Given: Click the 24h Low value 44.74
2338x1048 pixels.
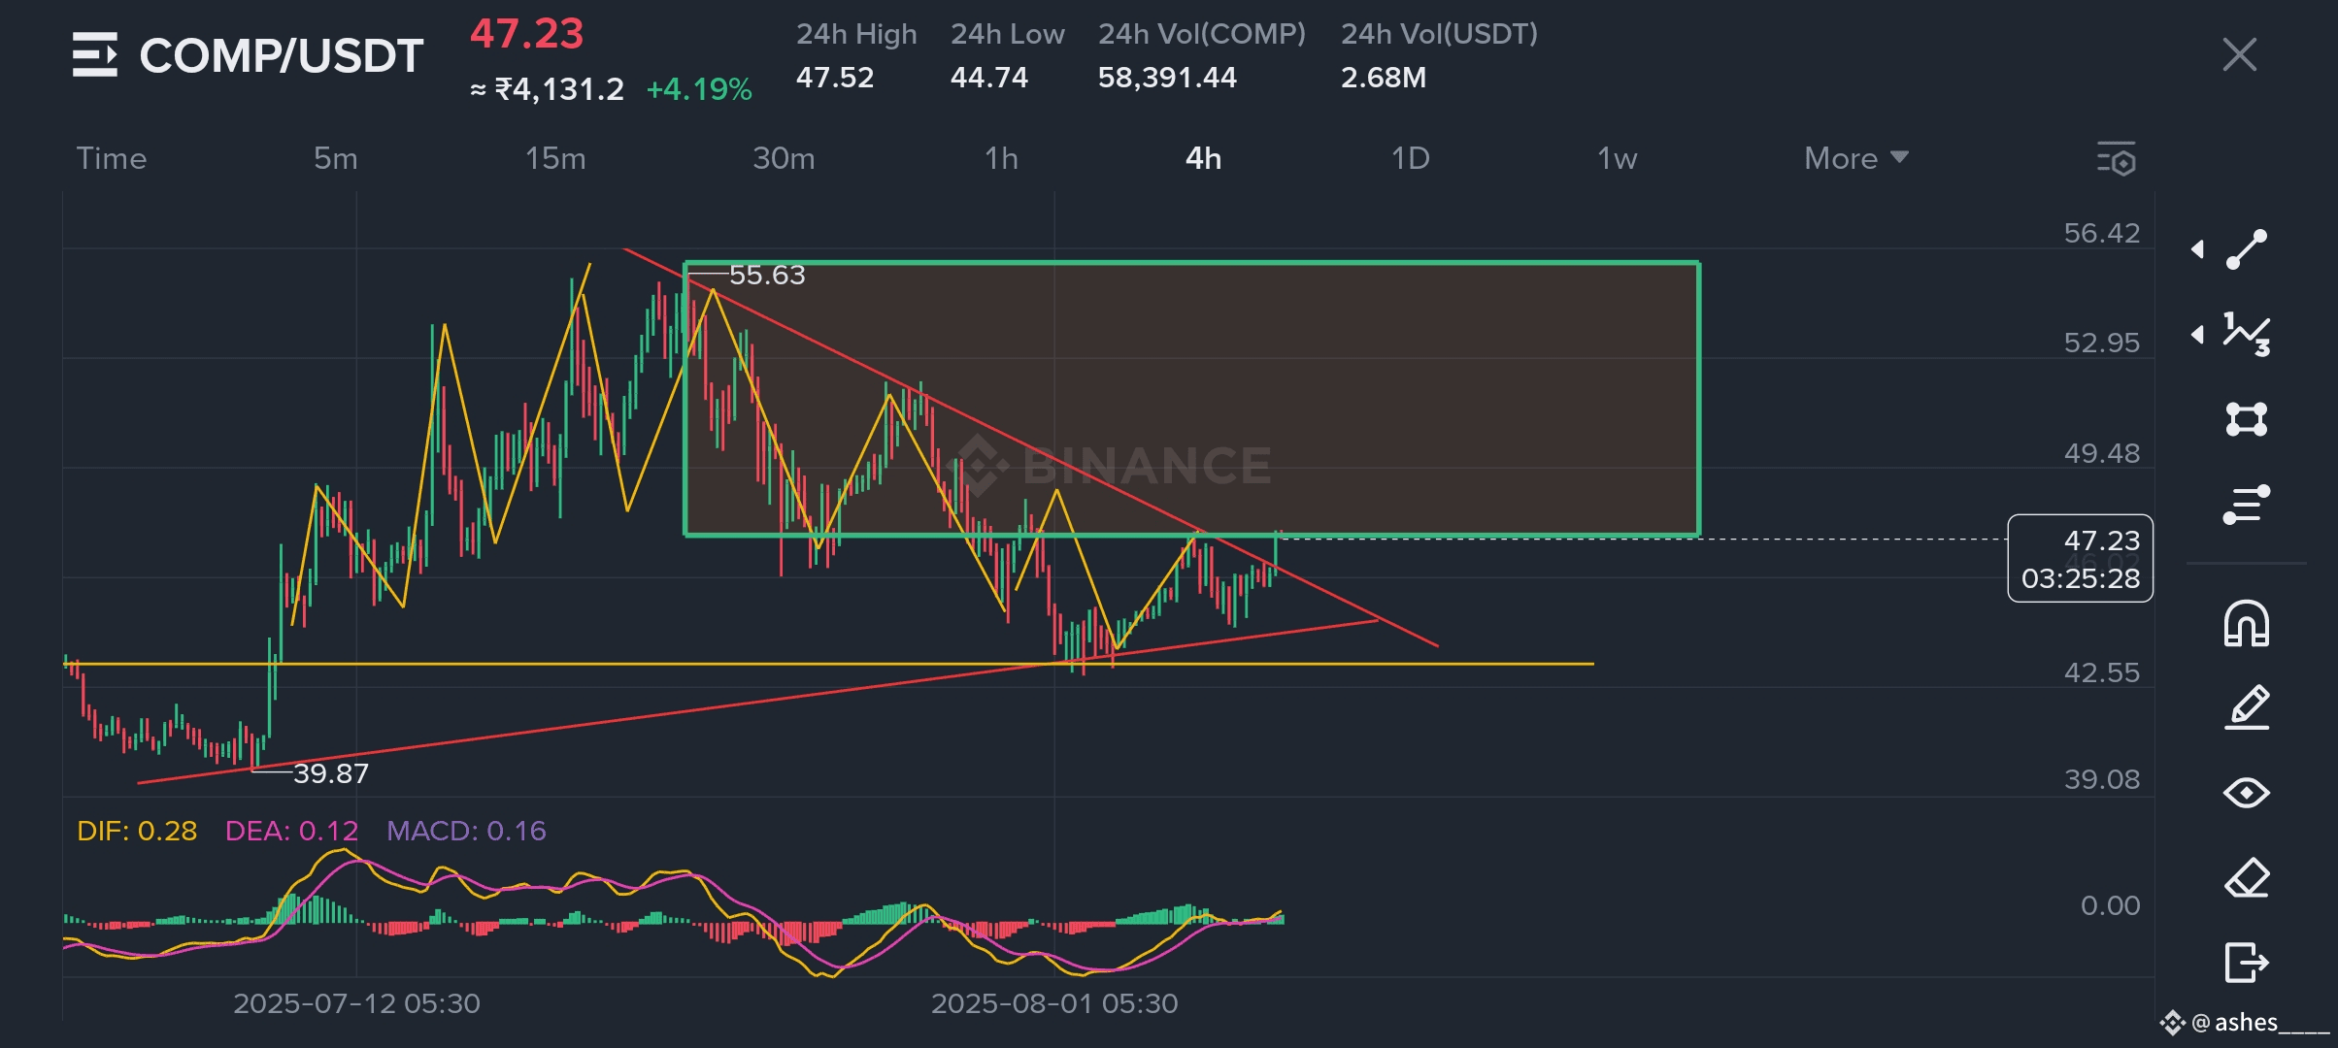Looking at the screenshot, I should tap(988, 78).
